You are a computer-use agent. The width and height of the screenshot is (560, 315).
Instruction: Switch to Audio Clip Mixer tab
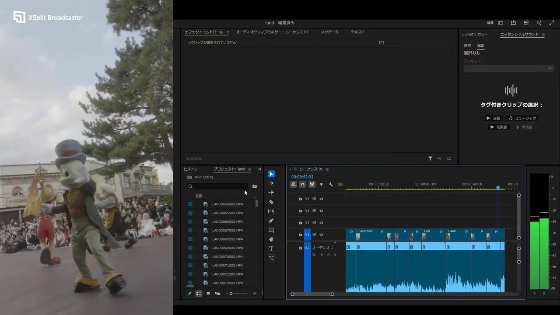pos(272,32)
